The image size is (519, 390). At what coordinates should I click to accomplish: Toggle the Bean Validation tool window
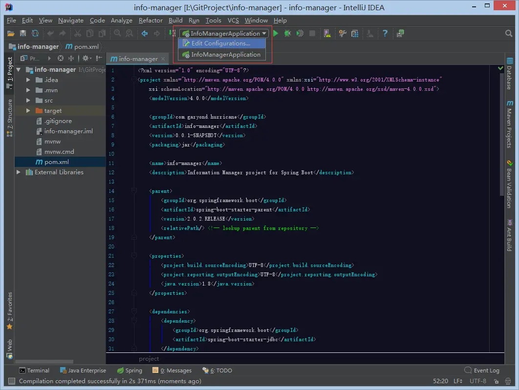tap(509, 184)
